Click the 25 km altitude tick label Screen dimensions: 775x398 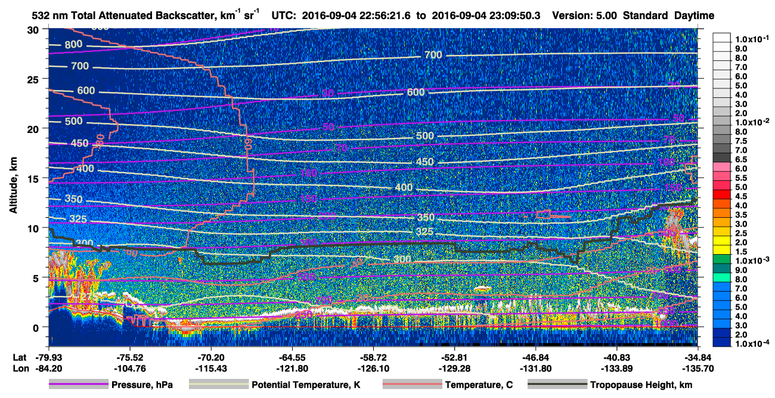pyautogui.click(x=34, y=79)
